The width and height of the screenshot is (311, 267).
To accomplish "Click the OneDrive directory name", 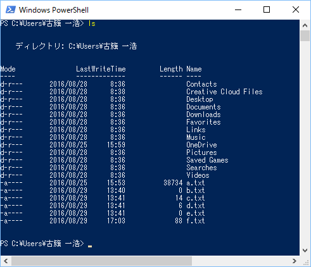I will (x=201, y=145).
